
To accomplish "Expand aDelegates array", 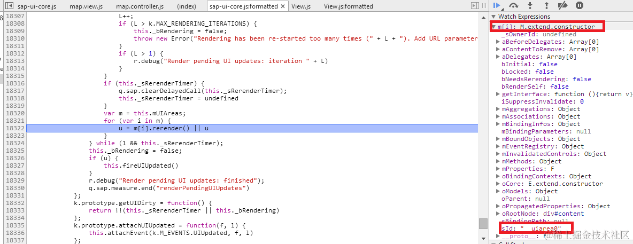I will [498, 57].
